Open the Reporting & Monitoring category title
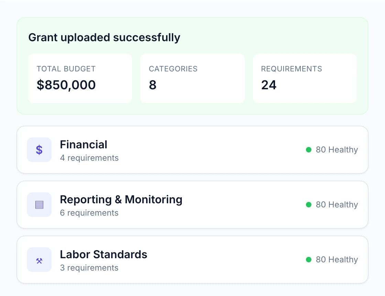 coord(121,200)
